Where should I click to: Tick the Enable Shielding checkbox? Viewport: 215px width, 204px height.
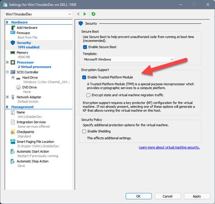(84, 131)
